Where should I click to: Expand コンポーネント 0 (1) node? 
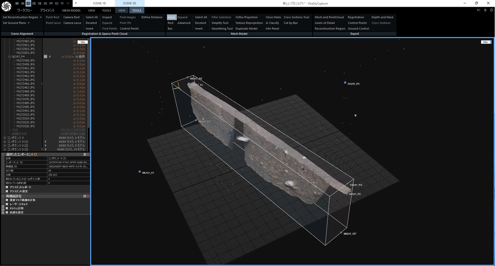[x=5, y=141]
